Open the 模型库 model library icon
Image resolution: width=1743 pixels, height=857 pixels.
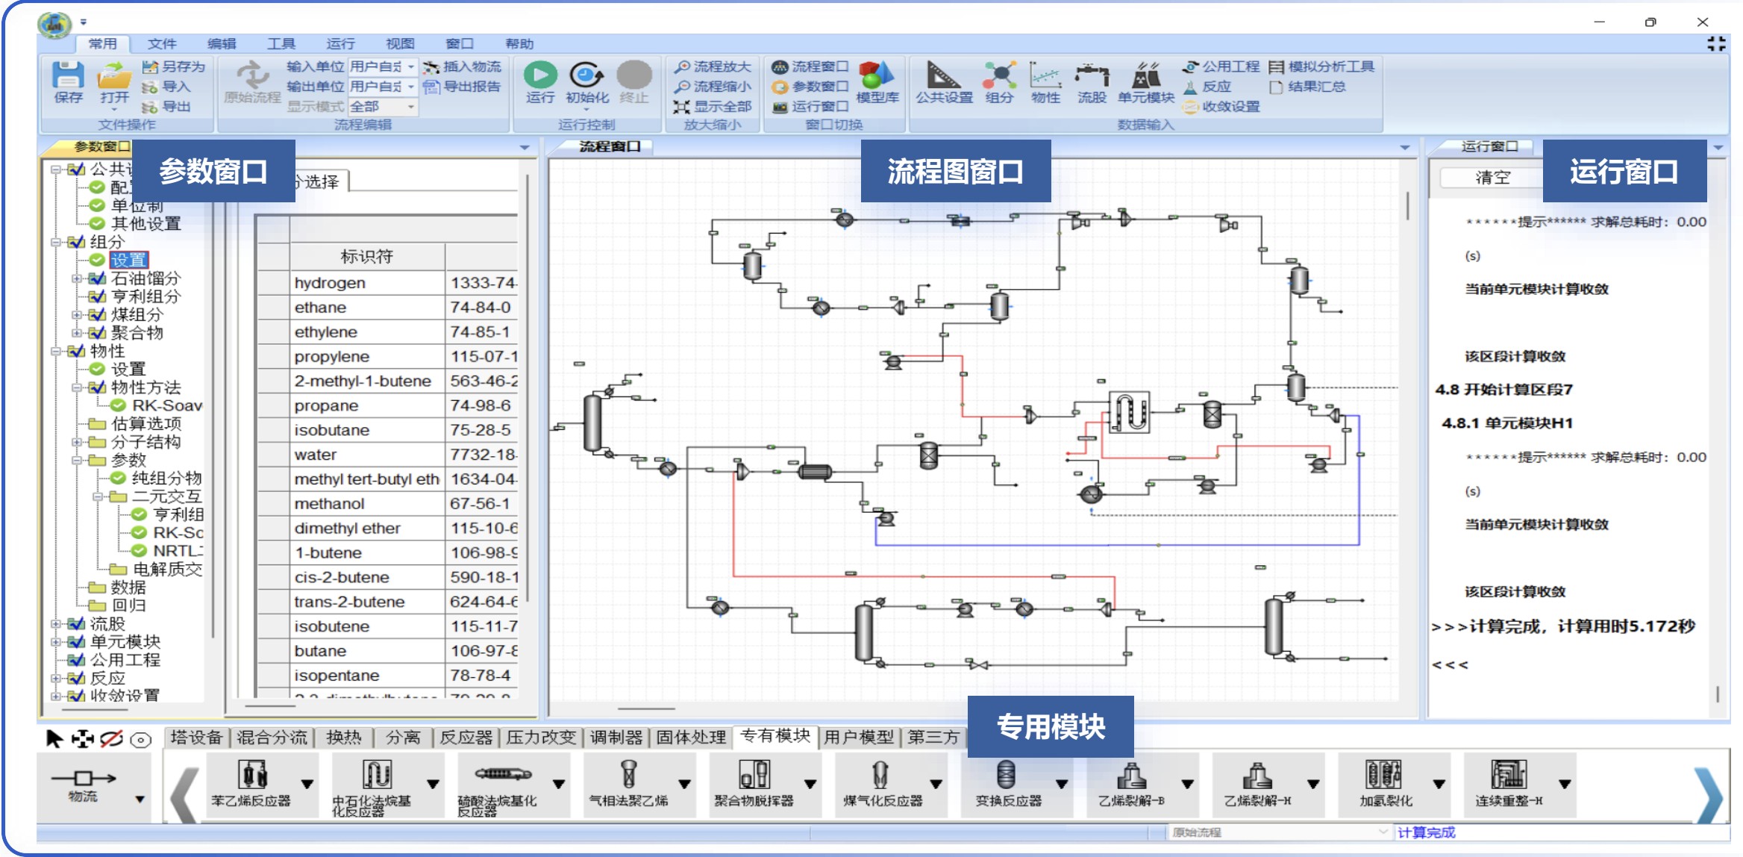coord(877,75)
